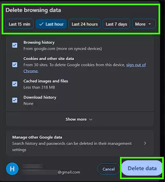Screen dimensions: 165x182
Task: Open the More time range dropdown
Action: (144, 24)
